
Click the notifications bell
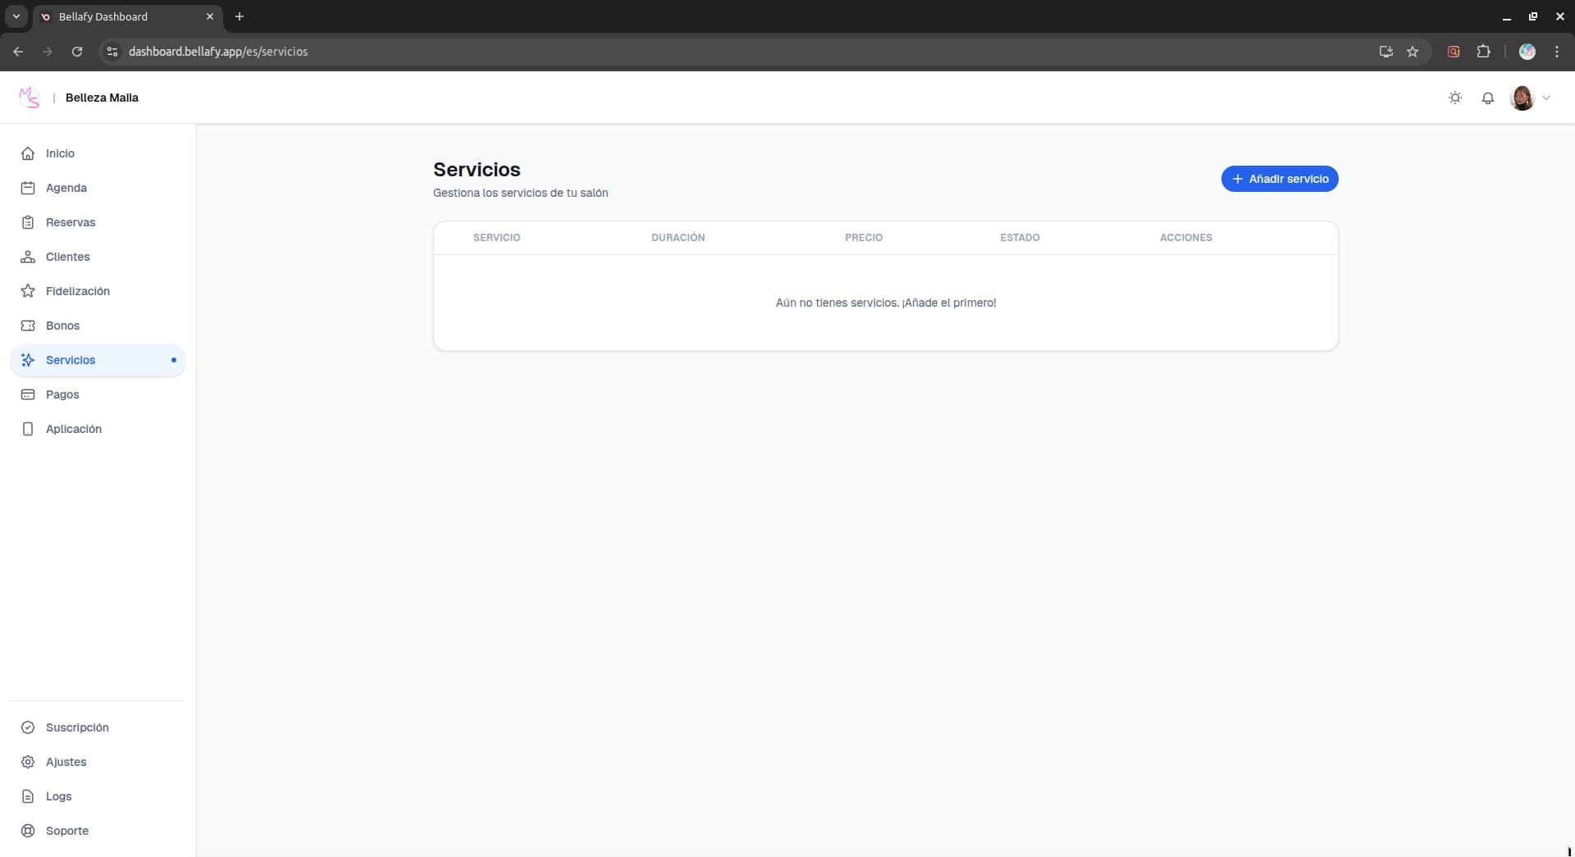click(x=1488, y=98)
